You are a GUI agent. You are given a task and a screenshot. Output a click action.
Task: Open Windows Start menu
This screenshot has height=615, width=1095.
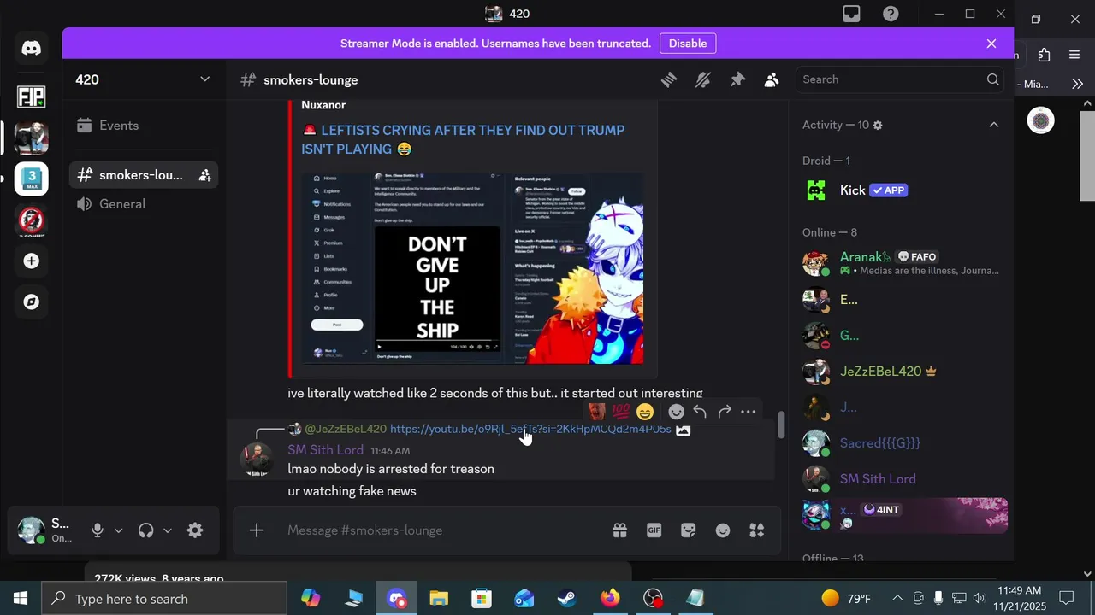pos(21,599)
